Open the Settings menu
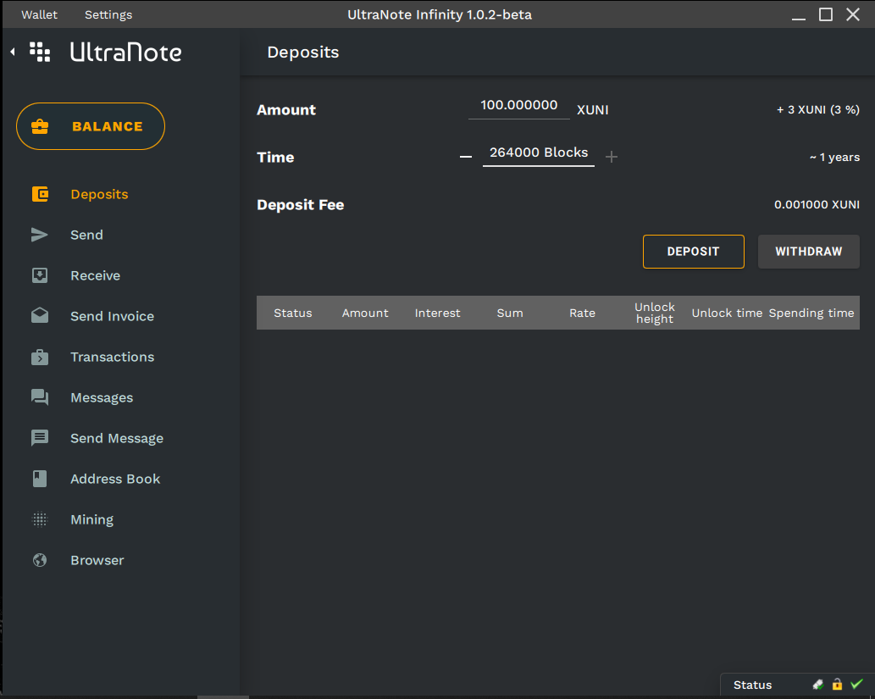The height and width of the screenshot is (699, 875). pos(108,14)
